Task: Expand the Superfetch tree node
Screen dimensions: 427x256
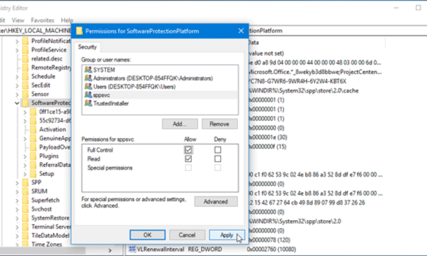Action: (x=17, y=200)
